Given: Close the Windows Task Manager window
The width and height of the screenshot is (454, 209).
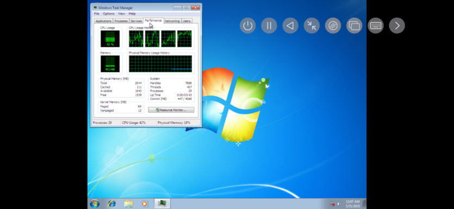Looking at the screenshot, I should tap(195, 8).
